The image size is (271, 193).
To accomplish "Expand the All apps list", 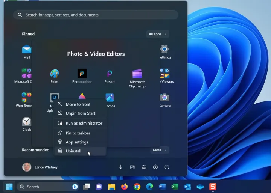I will 157,34.
